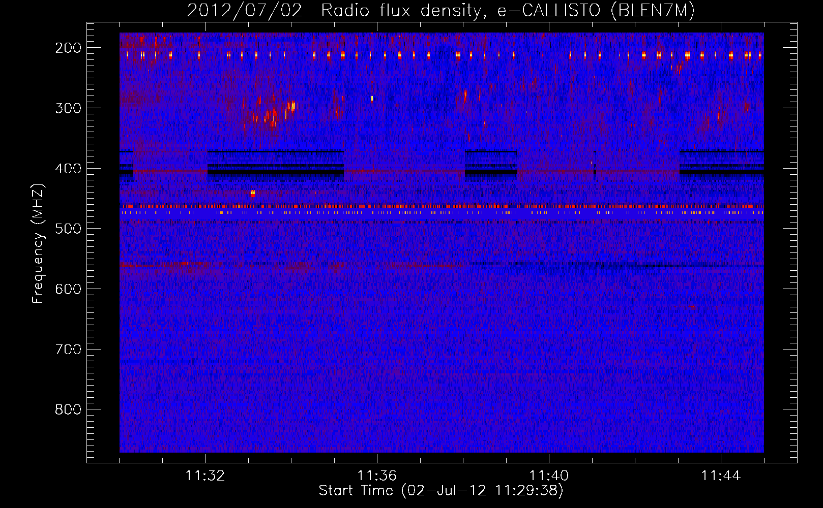
Task: Click the 700 frequency tick label
Action: (68, 350)
